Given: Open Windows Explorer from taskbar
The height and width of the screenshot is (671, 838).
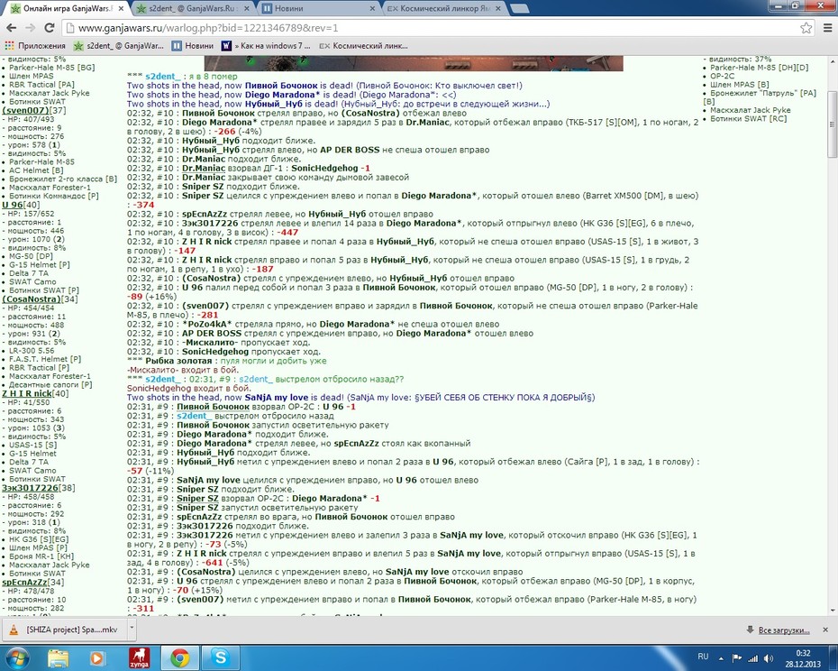Looking at the screenshot, I should point(58,658).
